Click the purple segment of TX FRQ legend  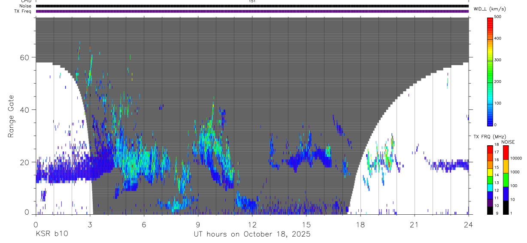click(490, 203)
